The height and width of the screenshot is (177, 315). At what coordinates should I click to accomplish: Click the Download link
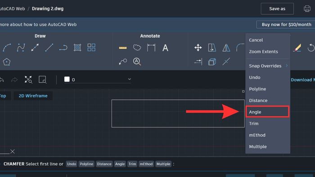[303, 80]
